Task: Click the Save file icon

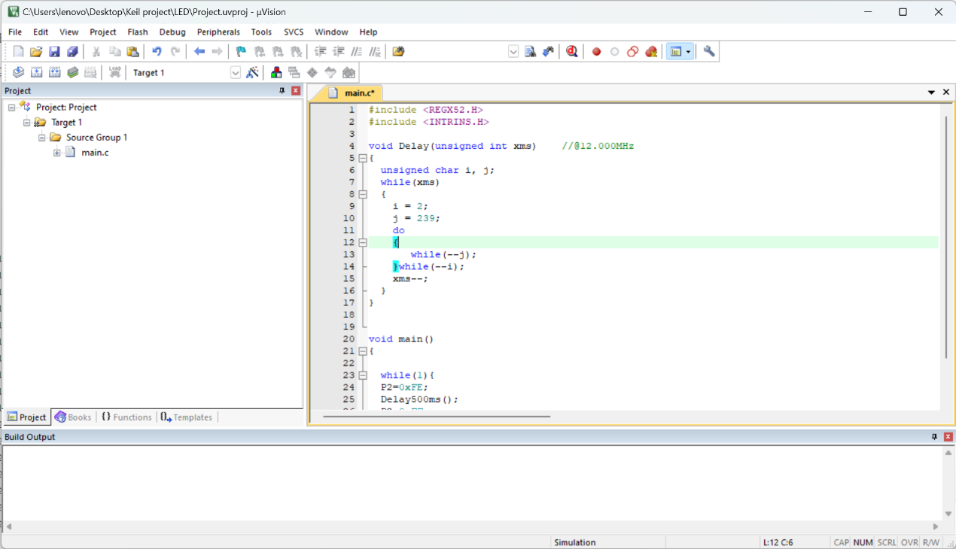Action: [54, 52]
